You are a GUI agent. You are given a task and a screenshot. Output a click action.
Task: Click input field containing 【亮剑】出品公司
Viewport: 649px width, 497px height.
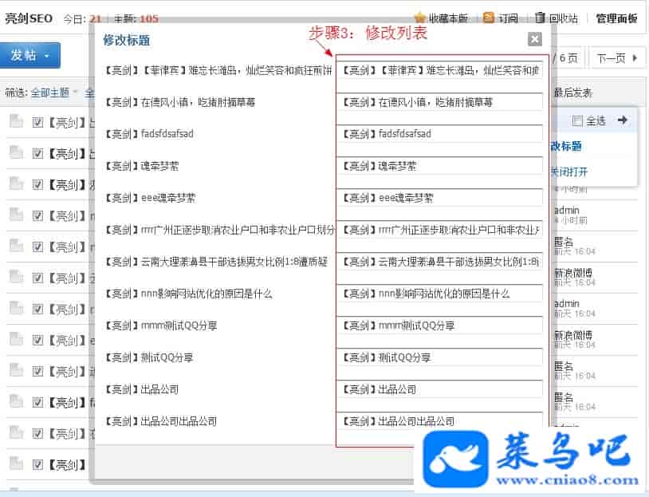pyautogui.click(x=439, y=389)
